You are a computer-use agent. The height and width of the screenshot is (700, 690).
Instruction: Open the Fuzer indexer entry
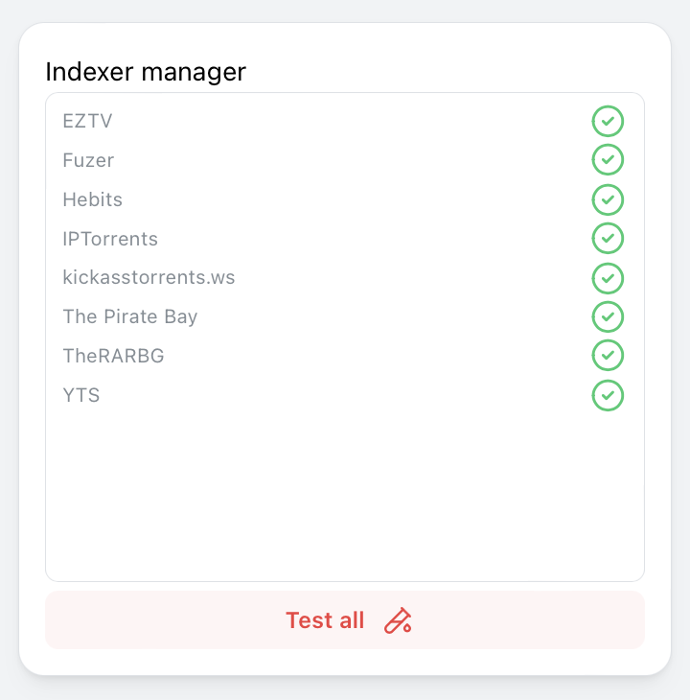(x=88, y=160)
